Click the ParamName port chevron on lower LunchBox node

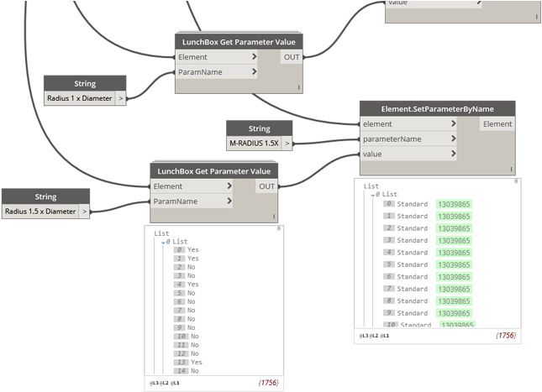coord(229,201)
